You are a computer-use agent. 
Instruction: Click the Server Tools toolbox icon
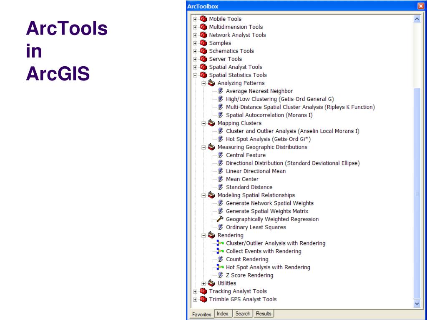(203, 59)
